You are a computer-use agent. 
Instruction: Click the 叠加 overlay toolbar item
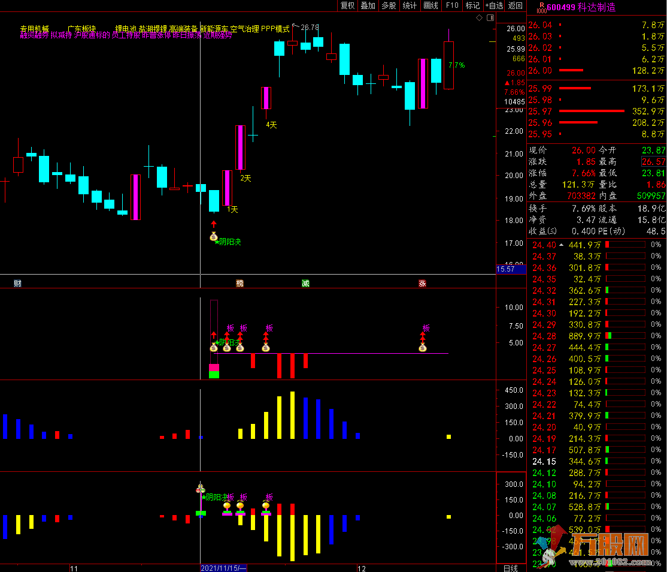coord(368,5)
